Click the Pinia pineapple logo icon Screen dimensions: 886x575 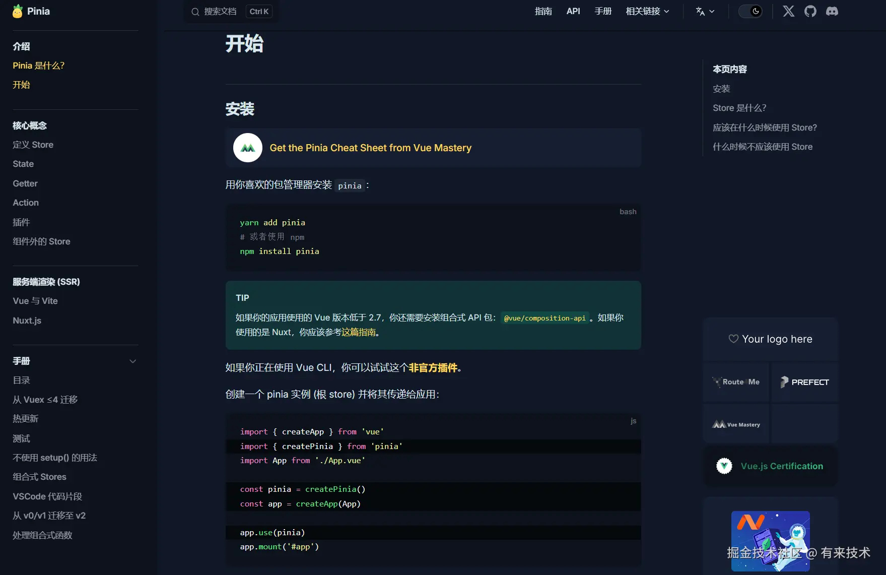18,11
